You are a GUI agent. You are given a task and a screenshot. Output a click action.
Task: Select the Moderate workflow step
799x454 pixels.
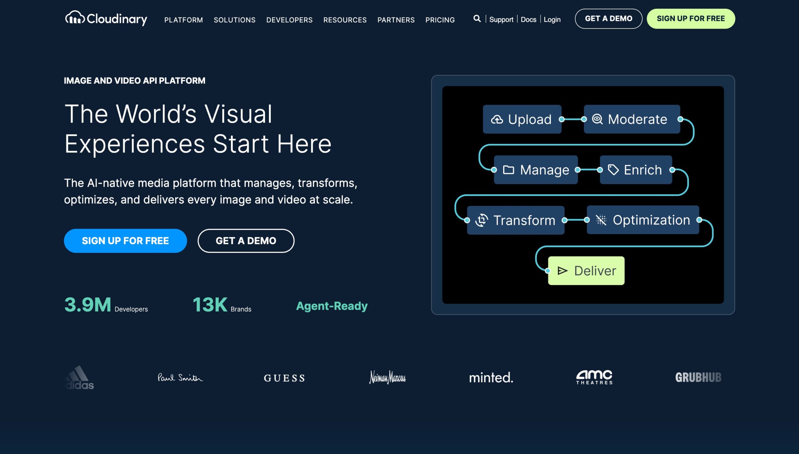[632, 119]
